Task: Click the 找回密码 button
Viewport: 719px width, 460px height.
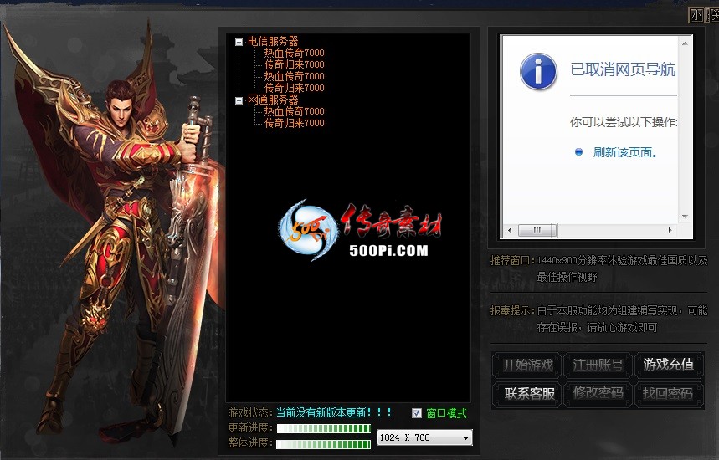Action: click(668, 394)
